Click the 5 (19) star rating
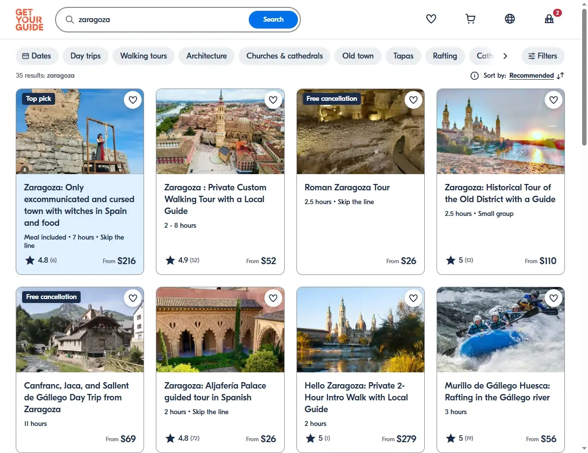 [459, 438]
